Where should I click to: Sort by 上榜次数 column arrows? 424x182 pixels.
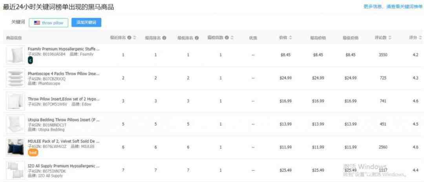pyautogui.click(x=232, y=38)
